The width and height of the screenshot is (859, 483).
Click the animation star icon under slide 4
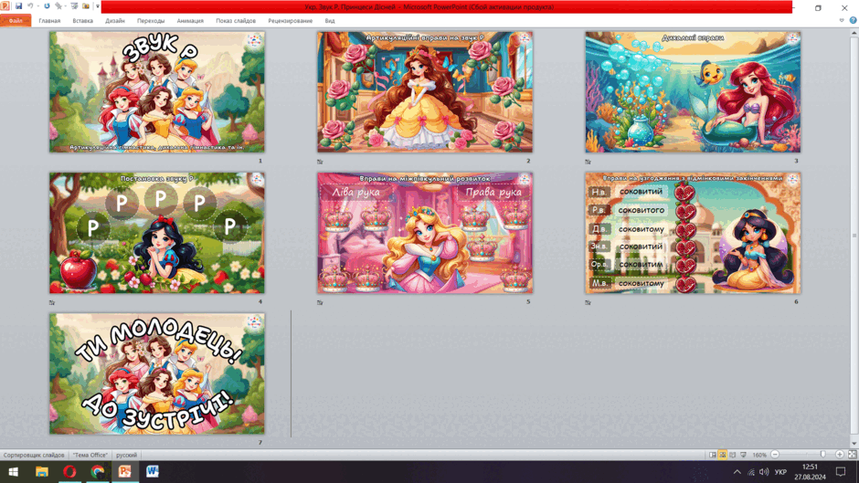52,302
